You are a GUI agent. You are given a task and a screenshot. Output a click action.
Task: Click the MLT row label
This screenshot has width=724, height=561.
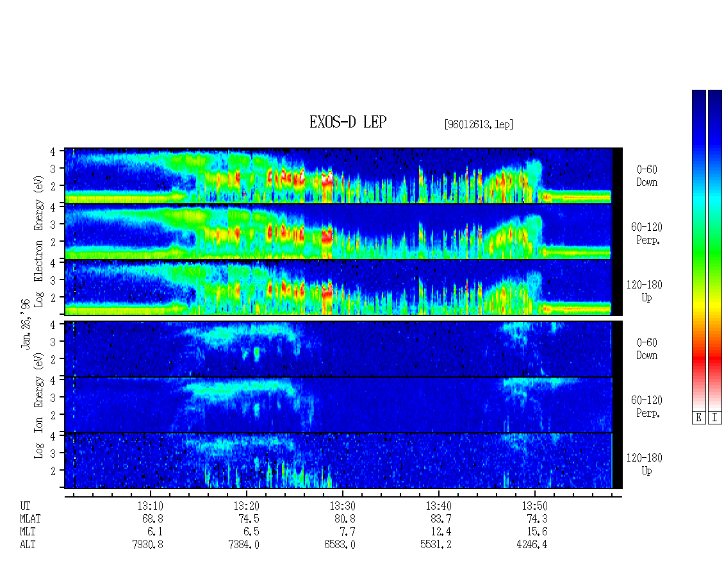point(28,532)
